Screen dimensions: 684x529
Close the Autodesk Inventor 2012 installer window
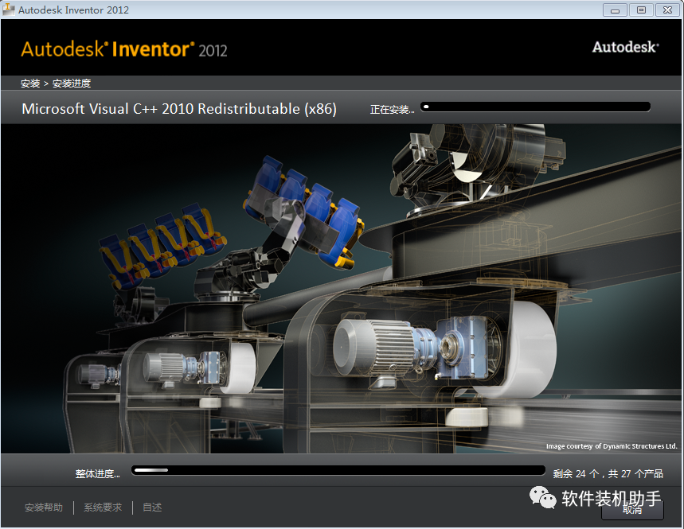pos(667,10)
